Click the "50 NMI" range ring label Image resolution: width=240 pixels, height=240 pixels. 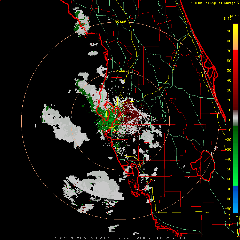click(120, 71)
